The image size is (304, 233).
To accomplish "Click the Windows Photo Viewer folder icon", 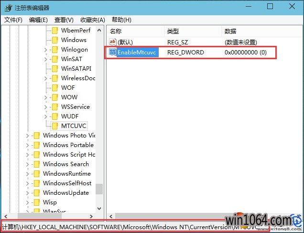I will [37, 136].
